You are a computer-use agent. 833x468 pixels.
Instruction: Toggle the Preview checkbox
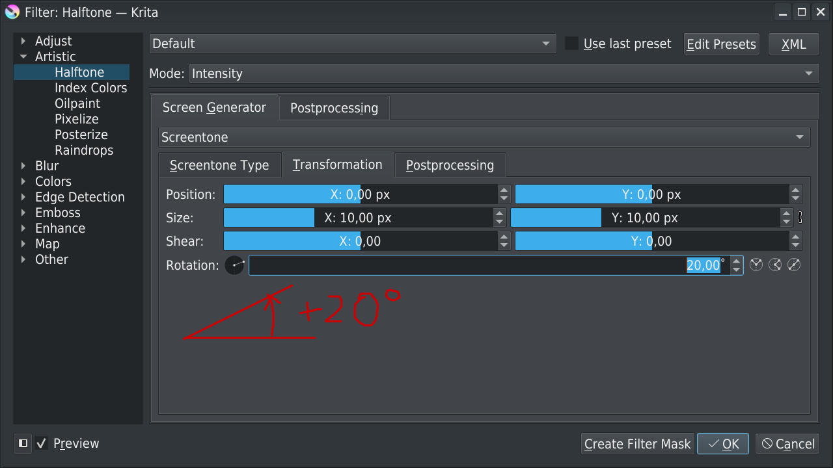pyautogui.click(x=42, y=443)
